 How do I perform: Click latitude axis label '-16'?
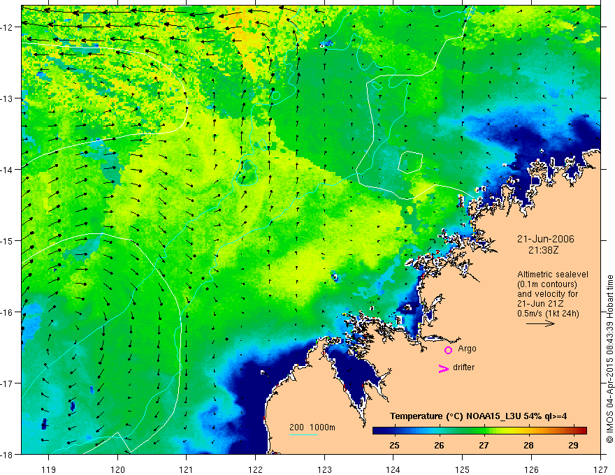(x=8, y=312)
